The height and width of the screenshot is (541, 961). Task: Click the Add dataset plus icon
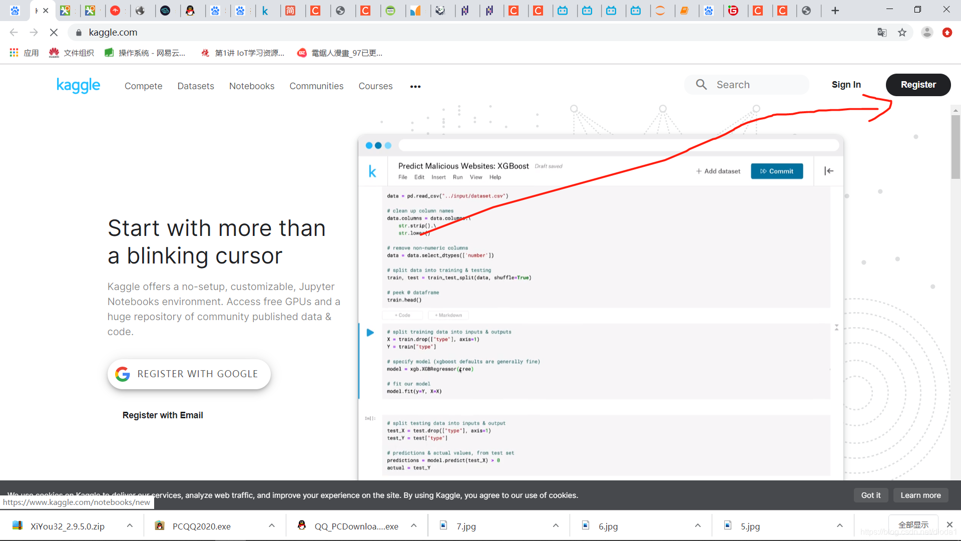698,171
